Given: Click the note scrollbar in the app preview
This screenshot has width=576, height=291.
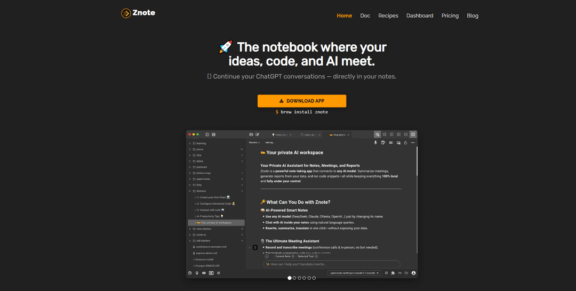Looking at the screenshot, I should [417, 161].
